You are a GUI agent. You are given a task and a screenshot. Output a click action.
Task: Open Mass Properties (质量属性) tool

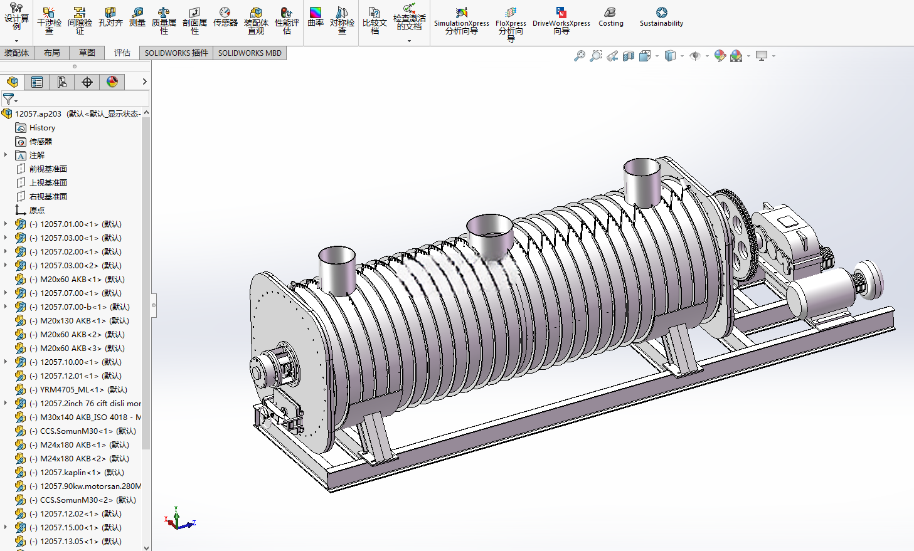point(164,21)
